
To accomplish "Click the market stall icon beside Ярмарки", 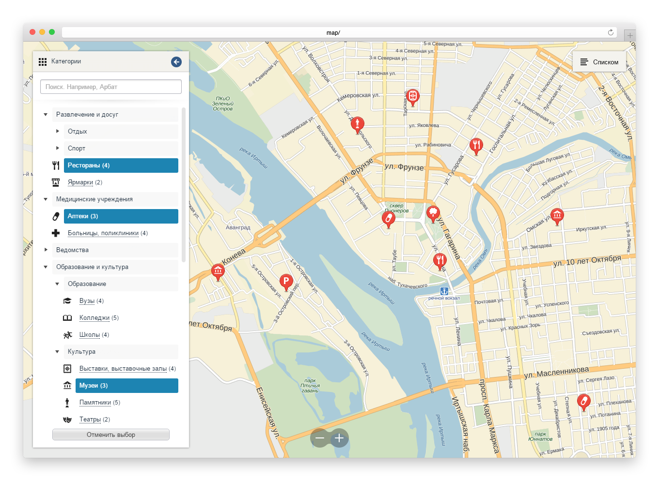I will 56,182.
